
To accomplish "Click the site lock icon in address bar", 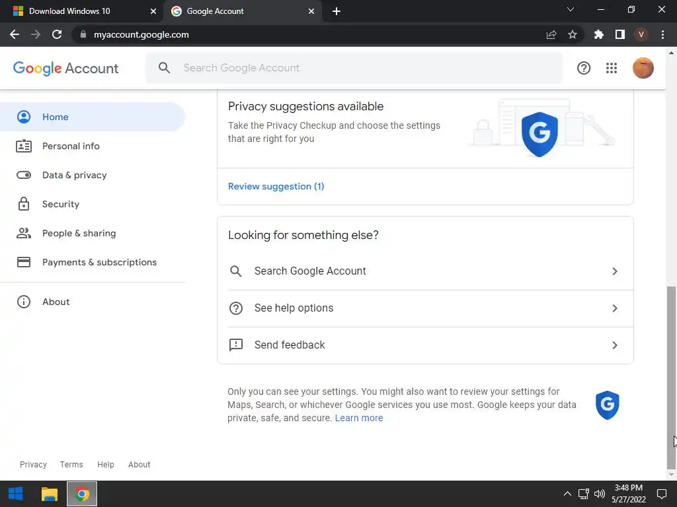I will 83,34.
